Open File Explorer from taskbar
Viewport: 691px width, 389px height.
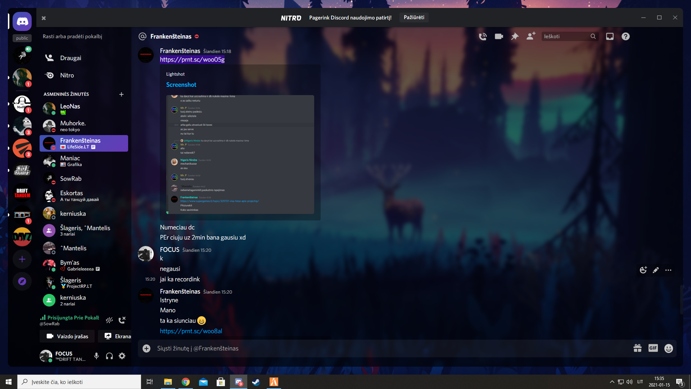pyautogui.click(x=168, y=382)
